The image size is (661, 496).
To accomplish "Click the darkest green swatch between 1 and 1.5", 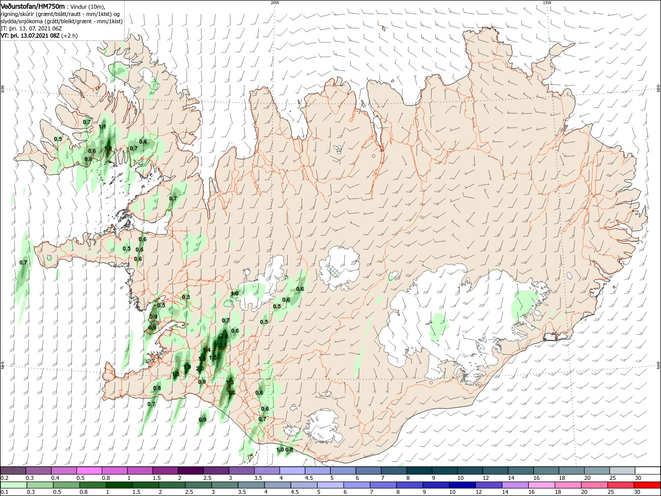I will pos(120,485).
